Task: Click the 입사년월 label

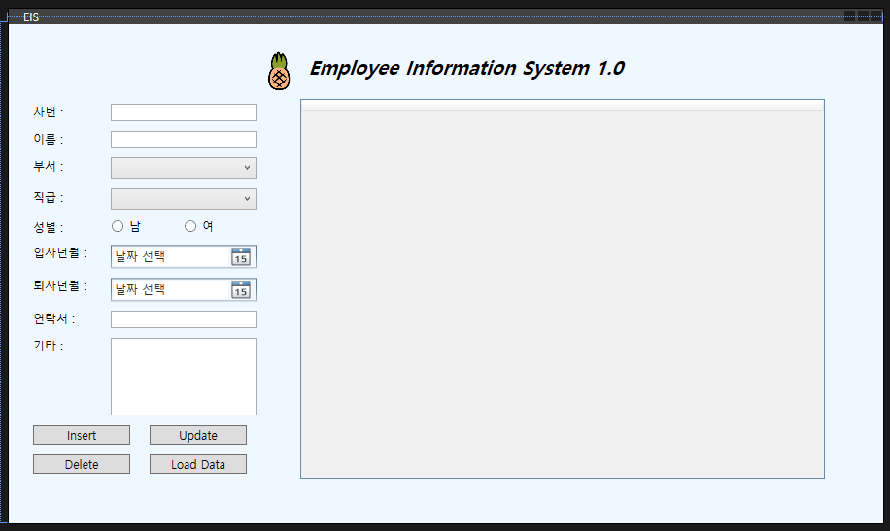Action: coord(60,253)
